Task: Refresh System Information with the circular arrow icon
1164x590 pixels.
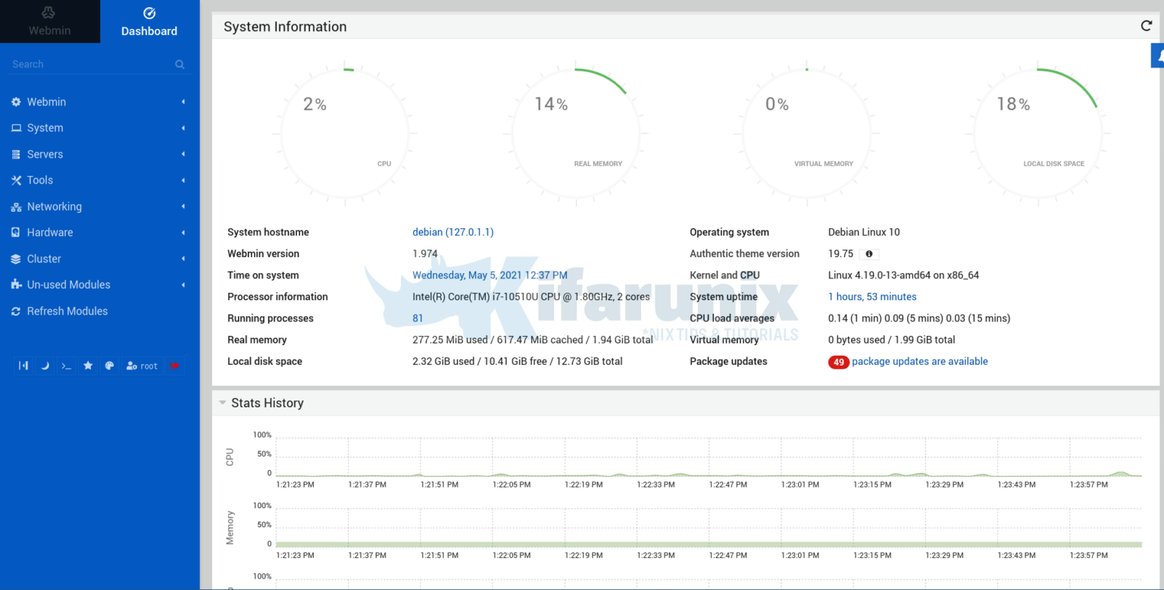Action: click(1147, 25)
